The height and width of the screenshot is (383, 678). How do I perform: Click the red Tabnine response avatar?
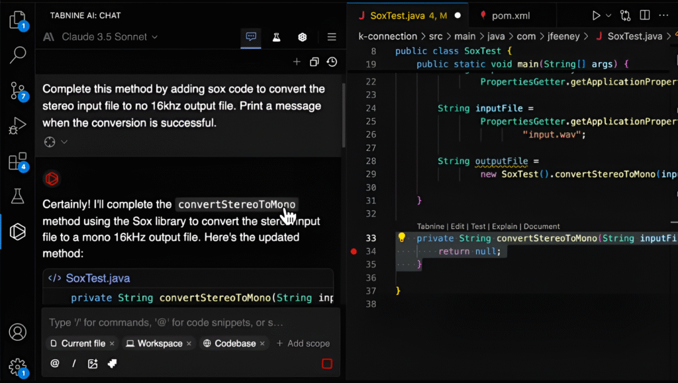click(52, 179)
